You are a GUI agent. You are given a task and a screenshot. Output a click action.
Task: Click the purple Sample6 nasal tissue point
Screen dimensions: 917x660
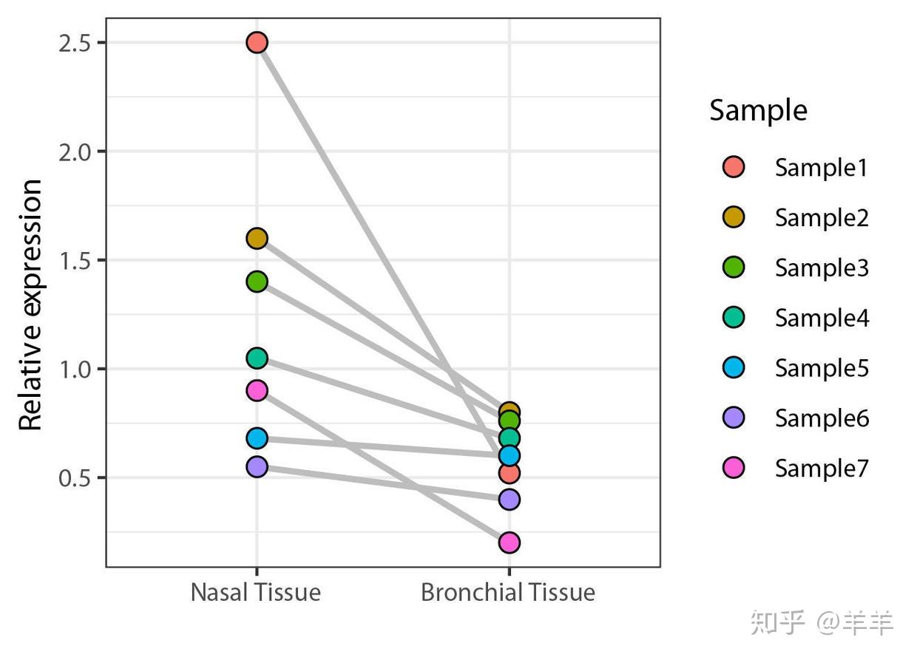click(x=257, y=466)
